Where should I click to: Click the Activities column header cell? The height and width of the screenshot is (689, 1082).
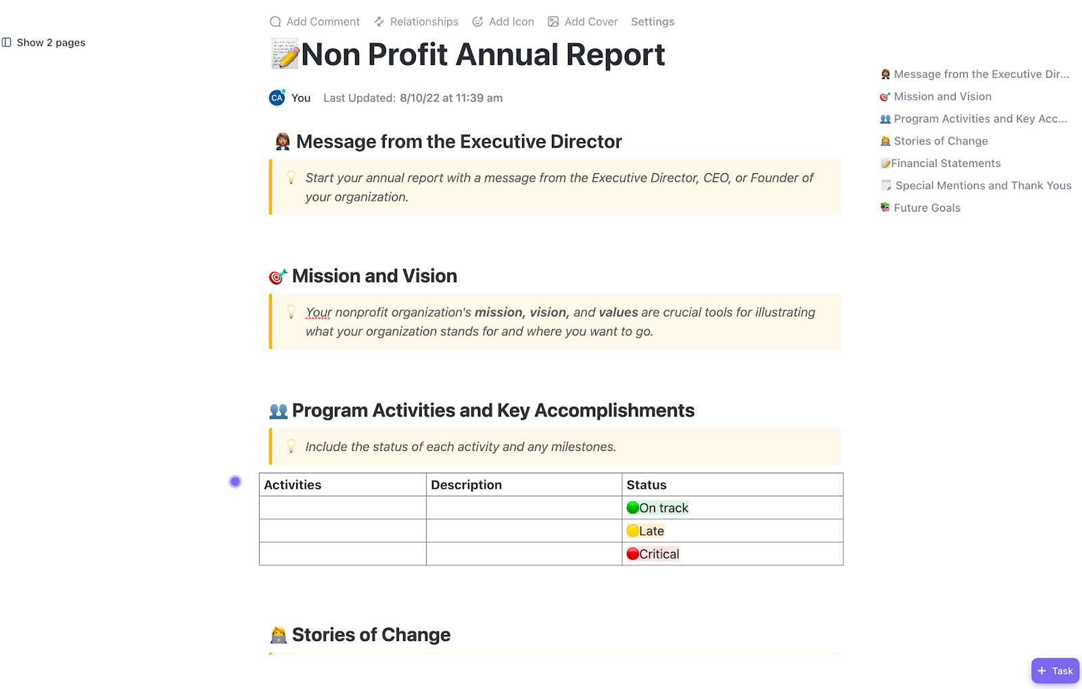342,485
